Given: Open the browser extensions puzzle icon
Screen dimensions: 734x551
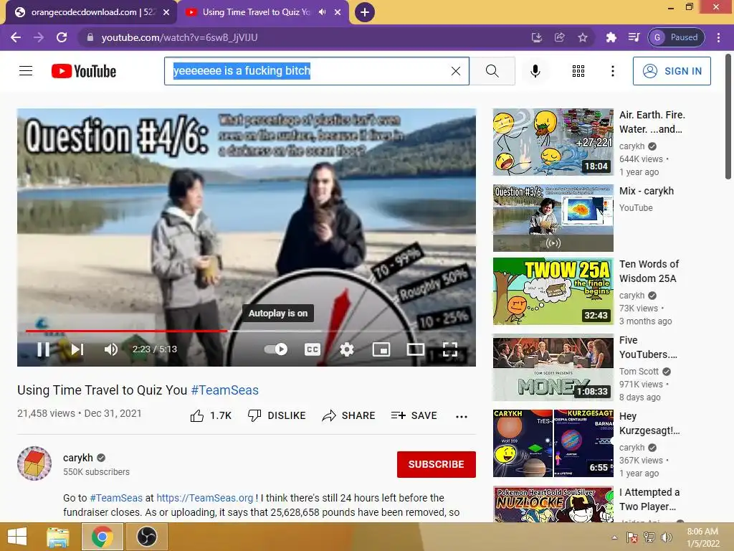Looking at the screenshot, I should pos(611,37).
